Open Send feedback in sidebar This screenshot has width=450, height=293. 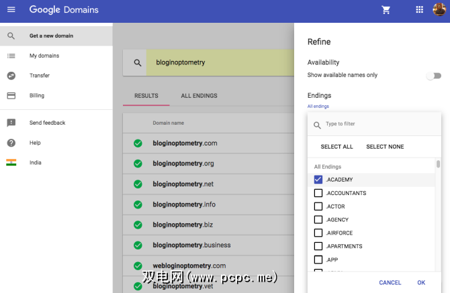point(56,123)
